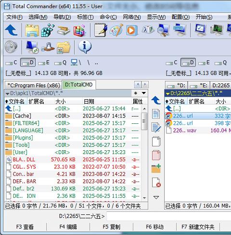This screenshot has width=231, height=235.
Task: Open the monitor with checkmark icon
Action: (201, 30)
